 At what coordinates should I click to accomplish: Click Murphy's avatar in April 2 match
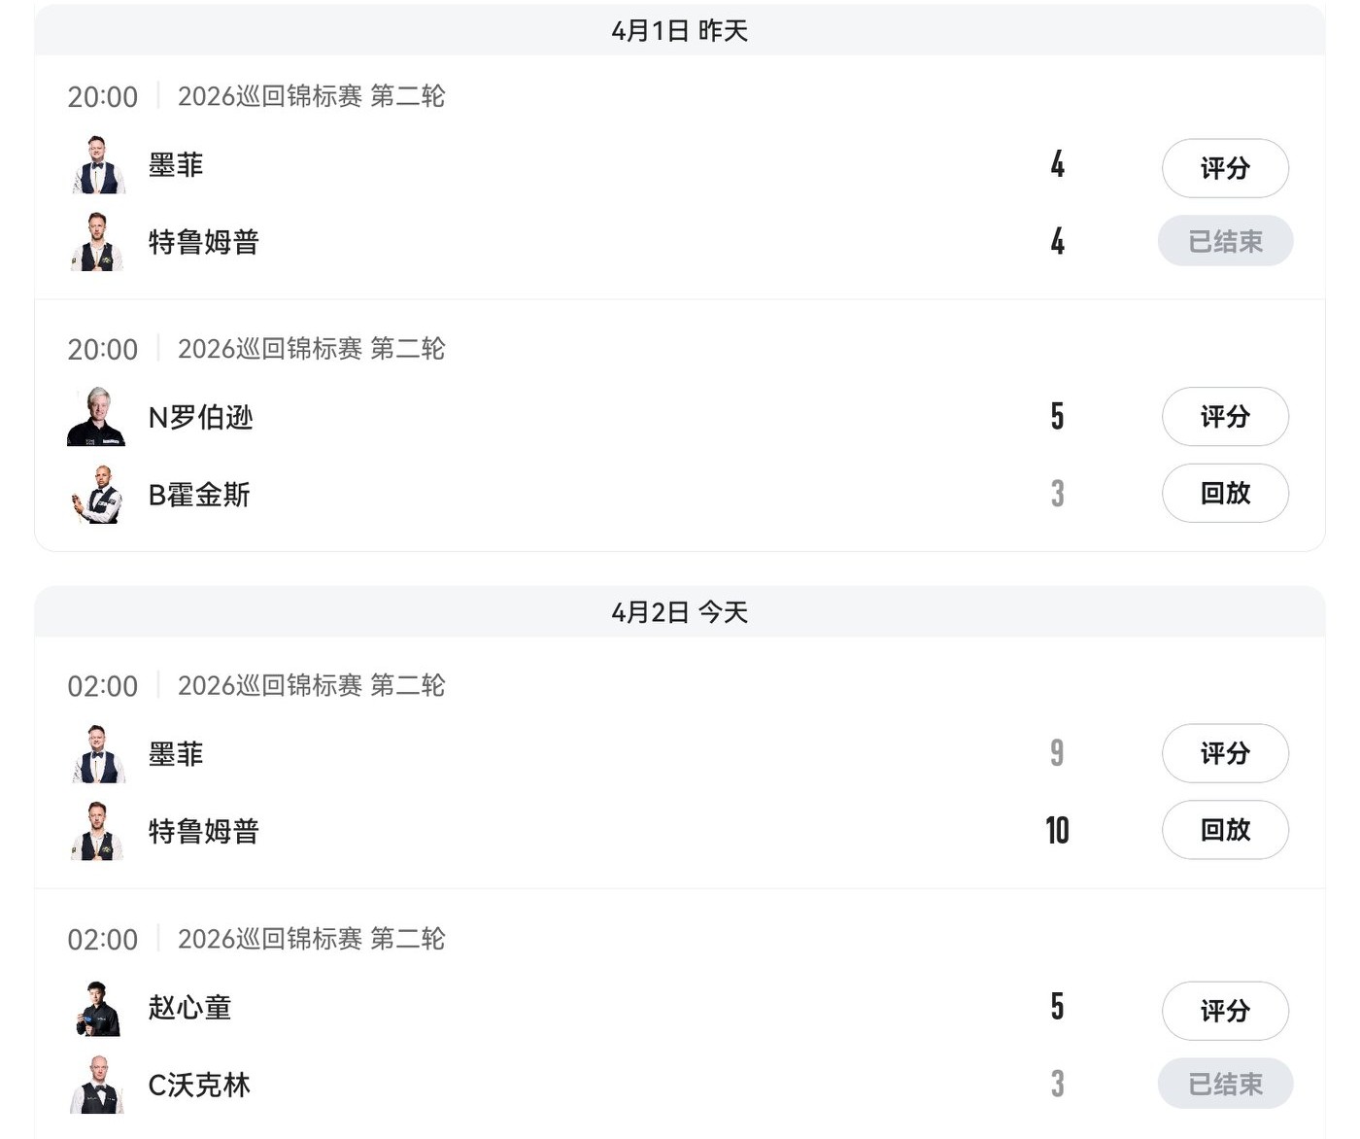pos(98,754)
